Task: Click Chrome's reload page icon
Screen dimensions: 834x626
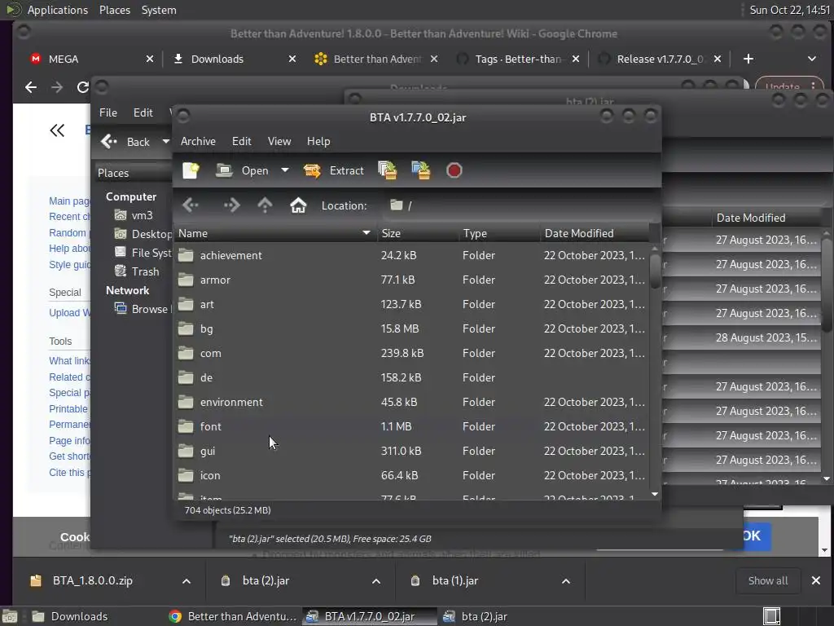Action: pyautogui.click(x=82, y=86)
